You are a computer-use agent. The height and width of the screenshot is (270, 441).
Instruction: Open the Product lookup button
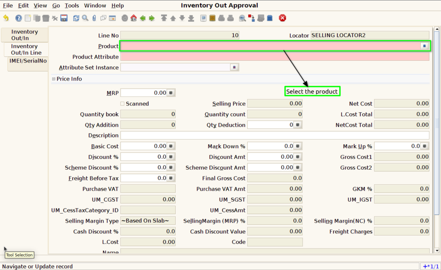(424, 46)
